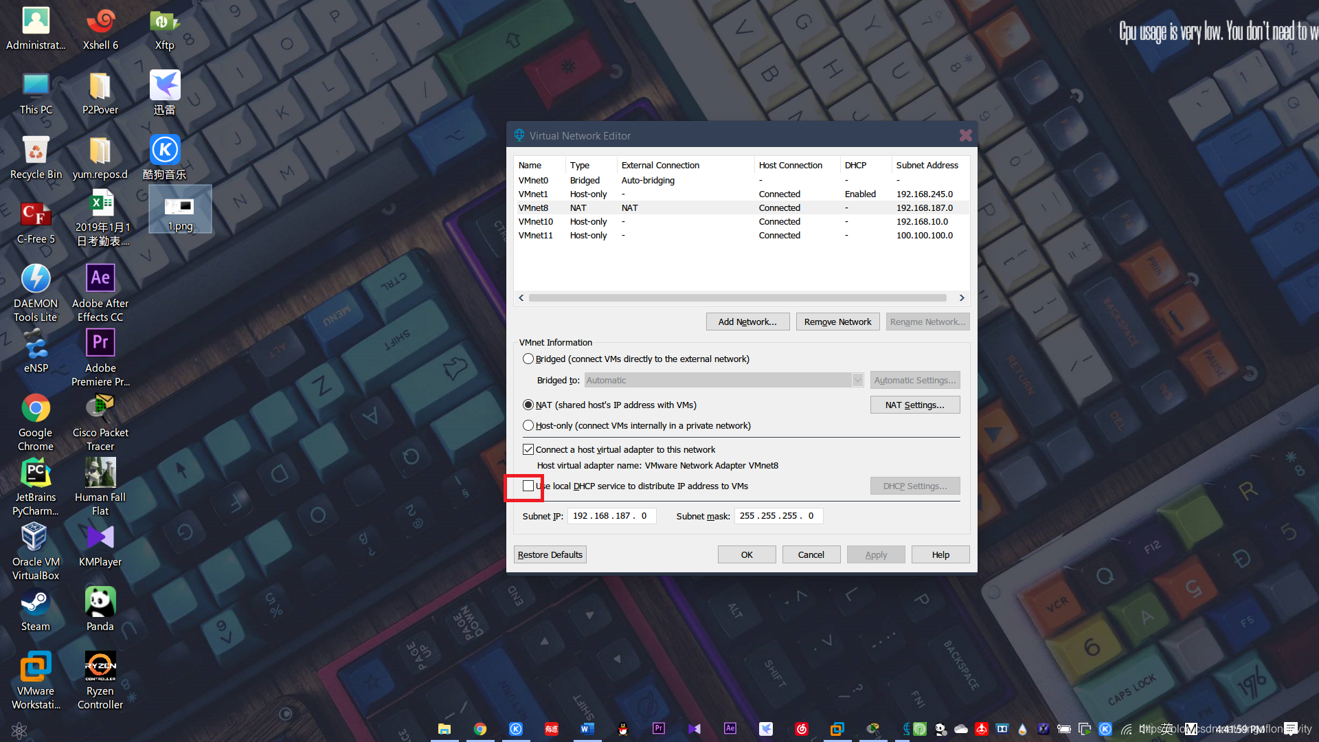This screenshot has width=1319, height=742.
Task: Toggle Connect host virtual adapter checkbox
Action: coord(527,449)
